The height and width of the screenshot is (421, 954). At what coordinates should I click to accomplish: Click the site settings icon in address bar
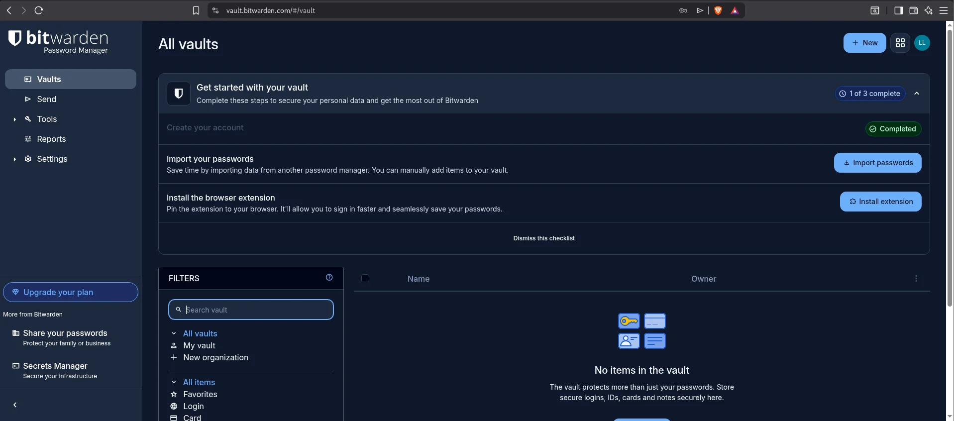point(215,10)
